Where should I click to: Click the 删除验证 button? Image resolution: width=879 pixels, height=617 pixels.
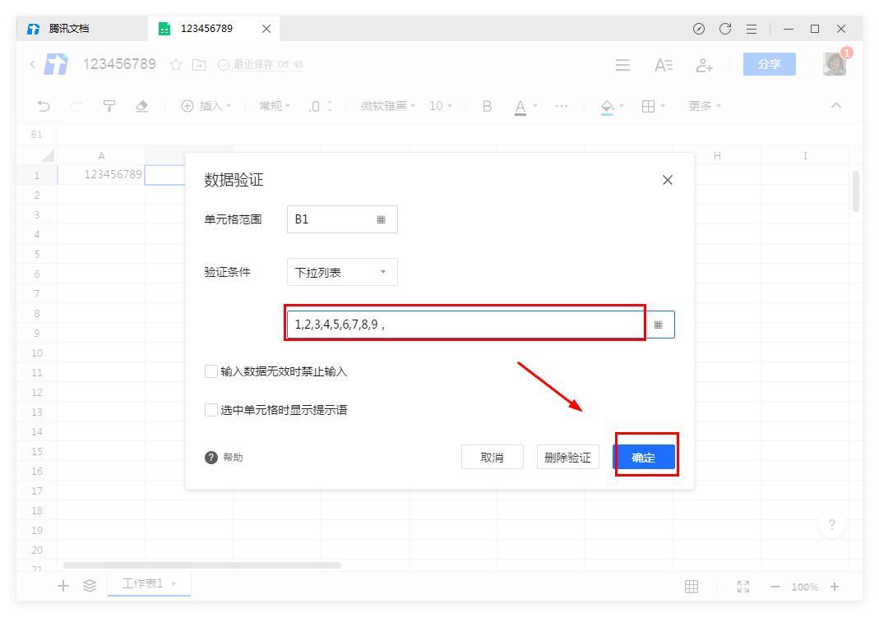click(x=567, y=458)
